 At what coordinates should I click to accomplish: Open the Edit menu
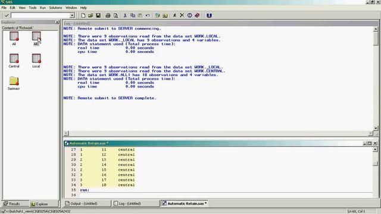click(x=13, y=8)
